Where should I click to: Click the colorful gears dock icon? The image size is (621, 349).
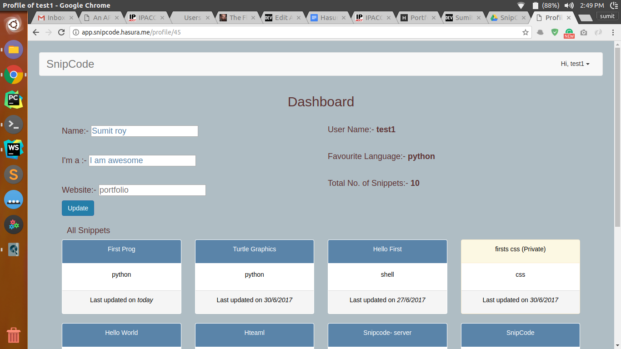[x=14, y=224]
